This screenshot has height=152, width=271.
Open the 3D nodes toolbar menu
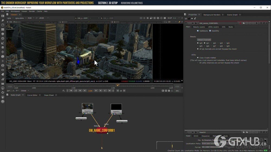[3, 57]
